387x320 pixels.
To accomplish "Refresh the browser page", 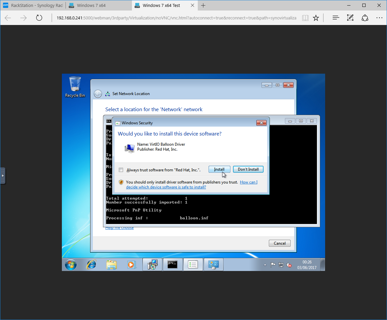I will click(39, 18).
